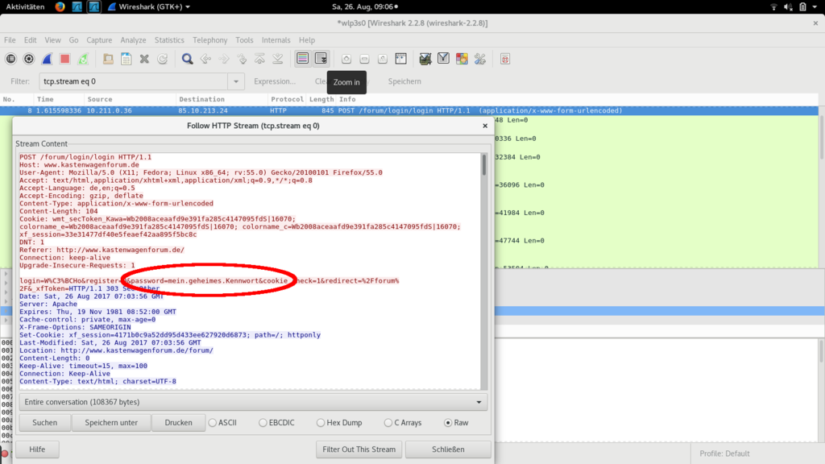
Task: Jump to the first packet
Action: coord(260,59)
